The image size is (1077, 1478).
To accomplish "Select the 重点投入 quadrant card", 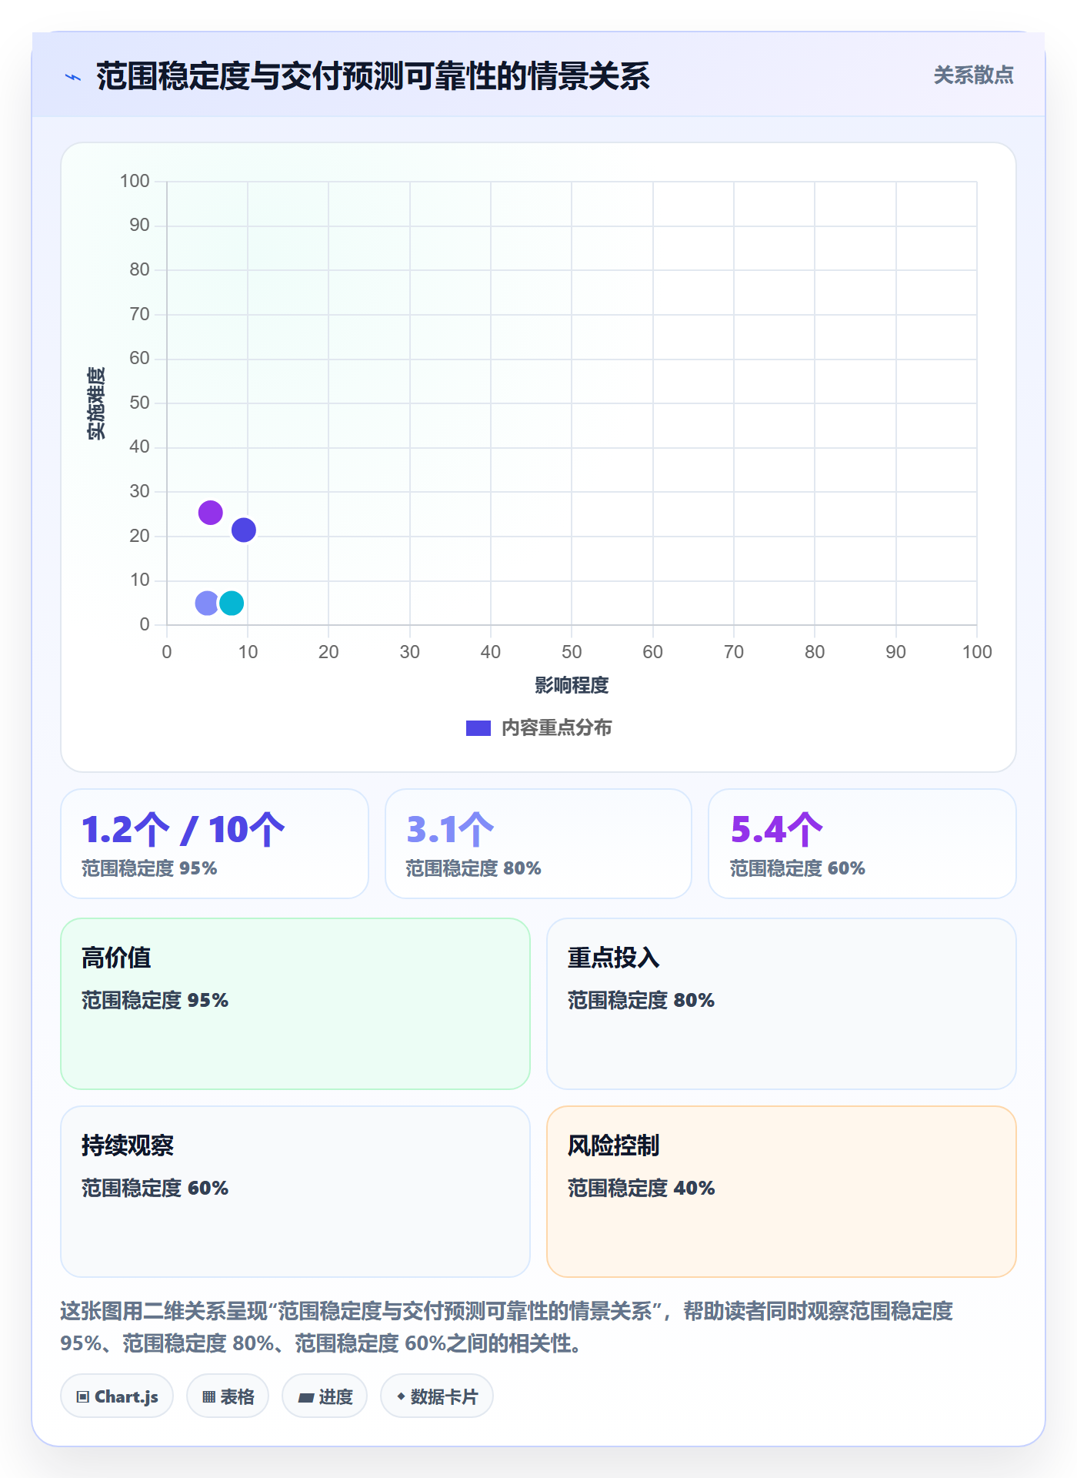I will [x=782, y=1004].
